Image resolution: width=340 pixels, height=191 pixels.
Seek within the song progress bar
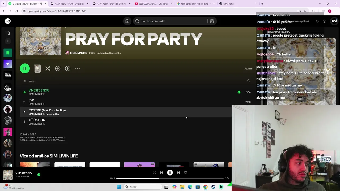[x=170, y=178]
